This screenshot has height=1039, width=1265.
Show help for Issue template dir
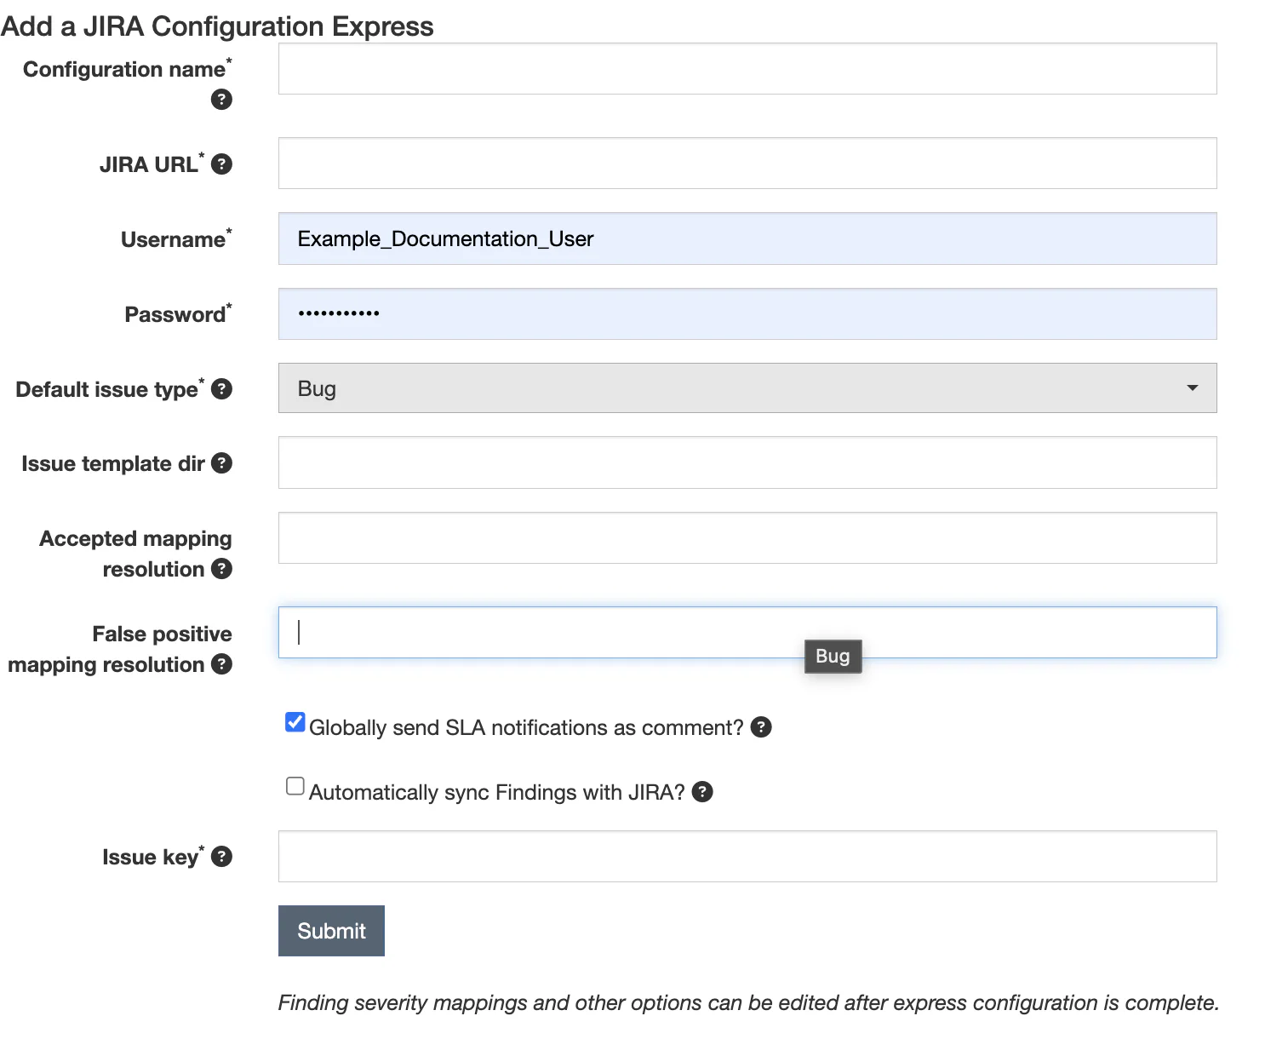[x=221, y=463]
